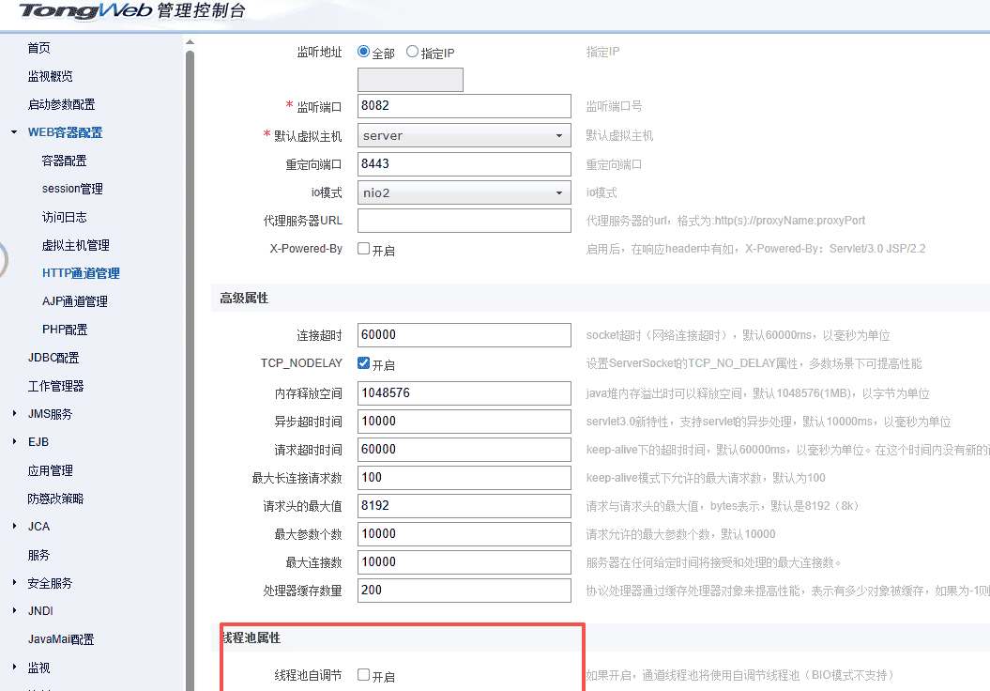Select the 指定IP radio button

click(x=412, y=53)
